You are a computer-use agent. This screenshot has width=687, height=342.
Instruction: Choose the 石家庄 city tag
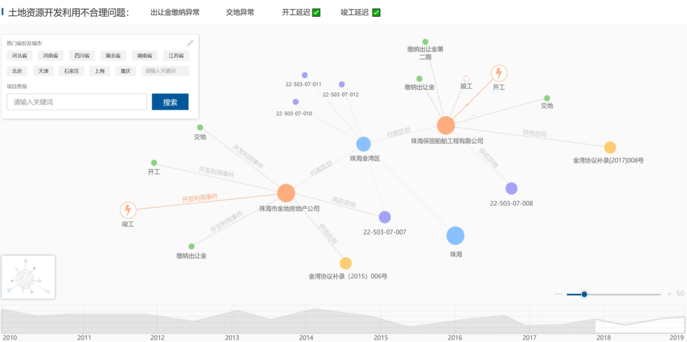(x=72, y=71)
